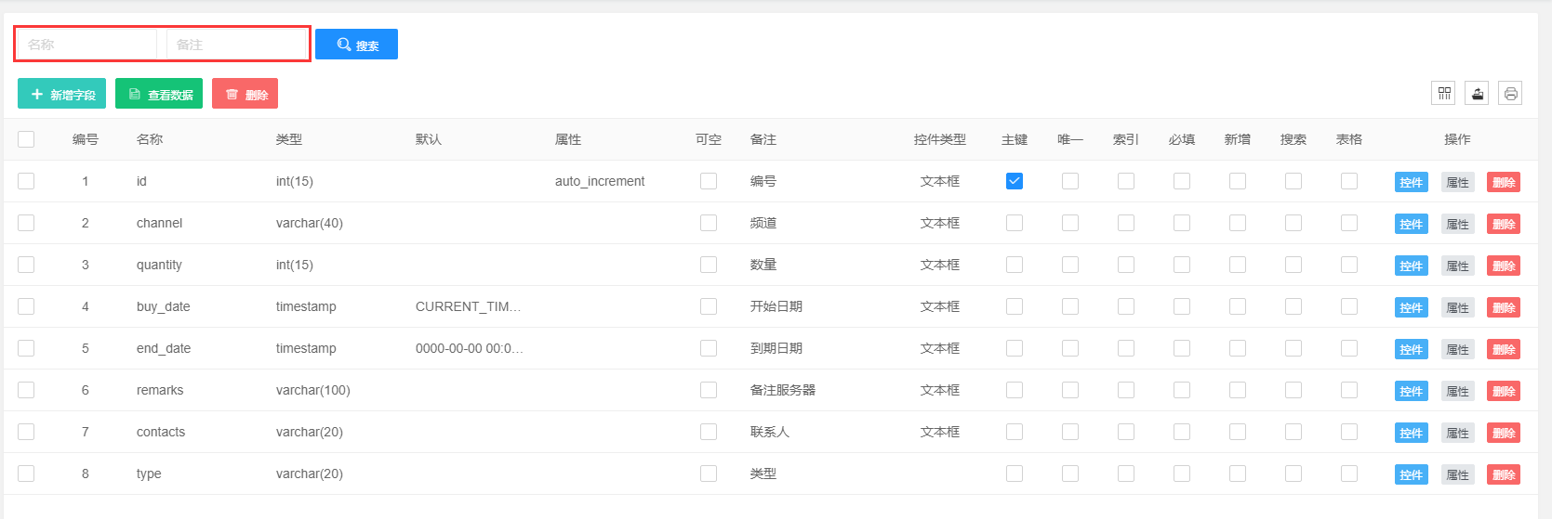This screenshot has height=519, width=1552.
Task: Check 表格 for the remarks row
Action: [x=1349, y=390]
